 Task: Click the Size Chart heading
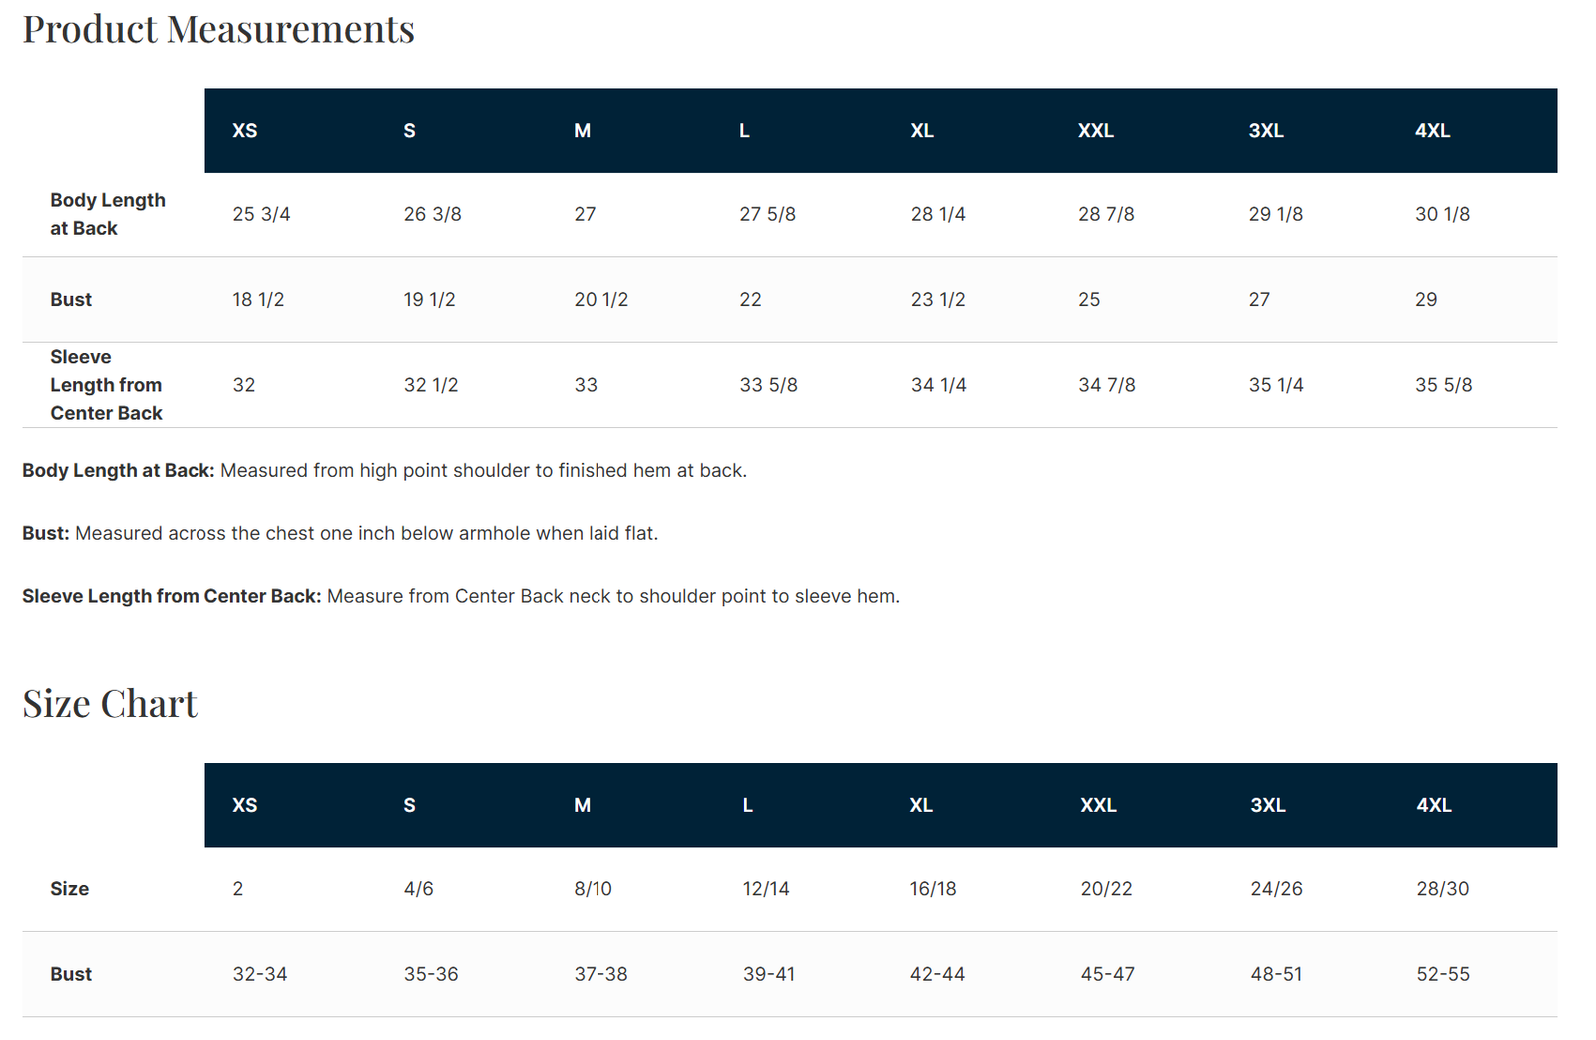[110, 704]
